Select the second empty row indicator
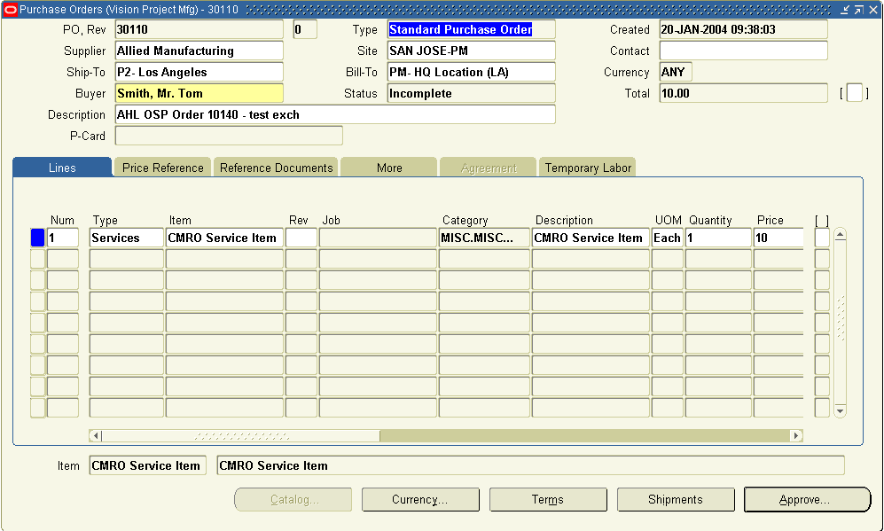884x531 pixels. 37,280
